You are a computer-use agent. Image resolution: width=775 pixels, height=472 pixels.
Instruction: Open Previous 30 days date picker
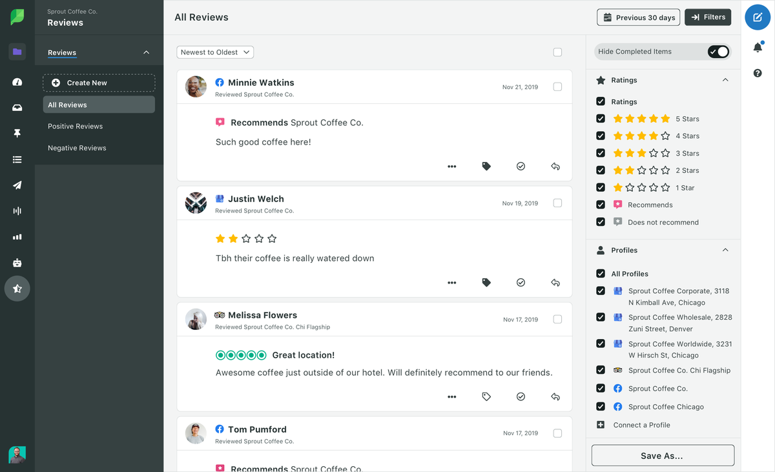click(639, 17)
